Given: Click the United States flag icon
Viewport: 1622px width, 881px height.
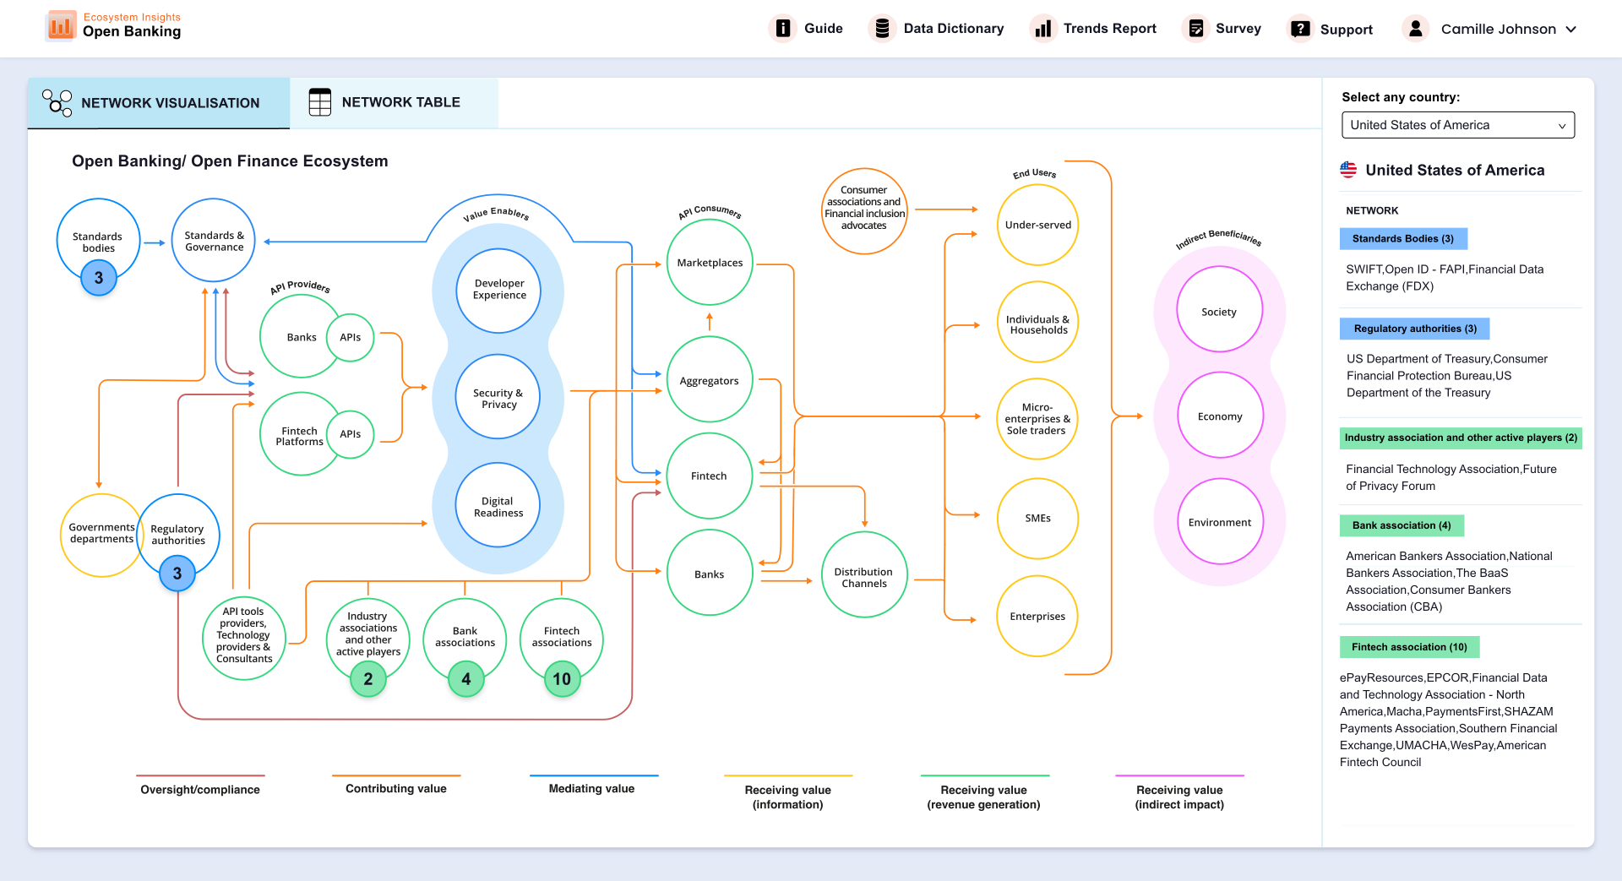Looking at the screenshot, I should (x=1348, y=170).
